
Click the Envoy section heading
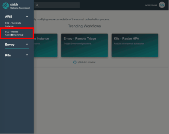click(10, 45)
